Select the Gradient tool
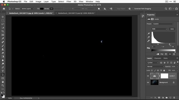Viewport: 179px width, 100px height. click(3, 57)
